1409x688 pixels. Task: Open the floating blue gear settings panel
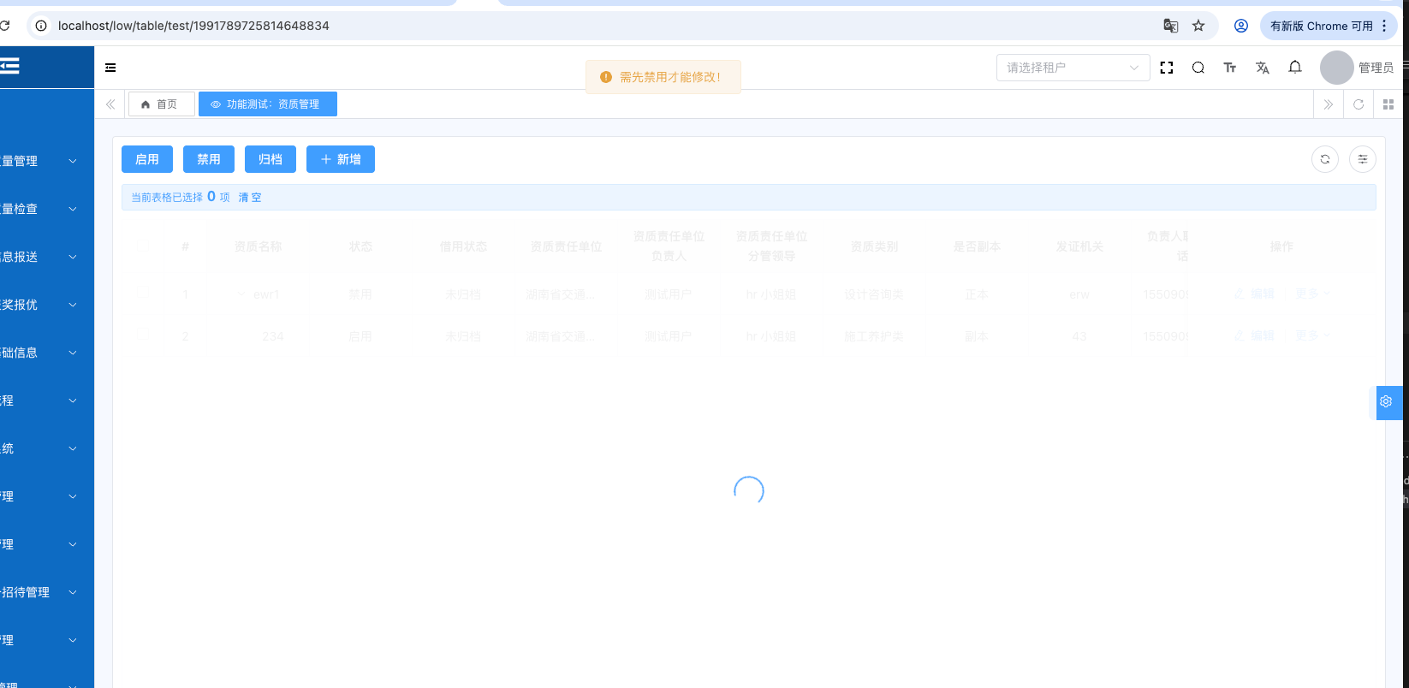(1387, 401)
